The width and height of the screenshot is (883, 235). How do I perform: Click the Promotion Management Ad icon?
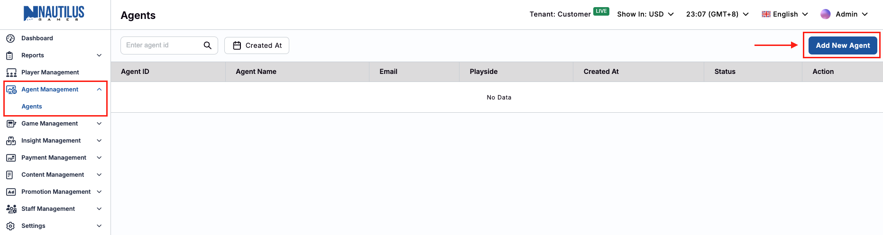click(11, 192)
